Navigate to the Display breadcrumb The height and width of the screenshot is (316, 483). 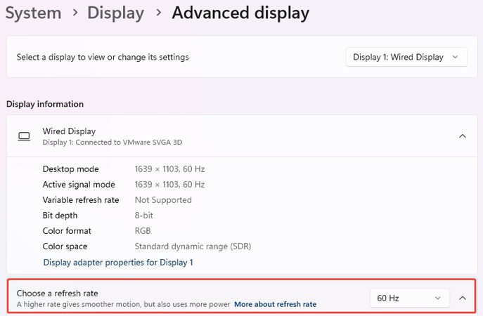click(115, 13)
